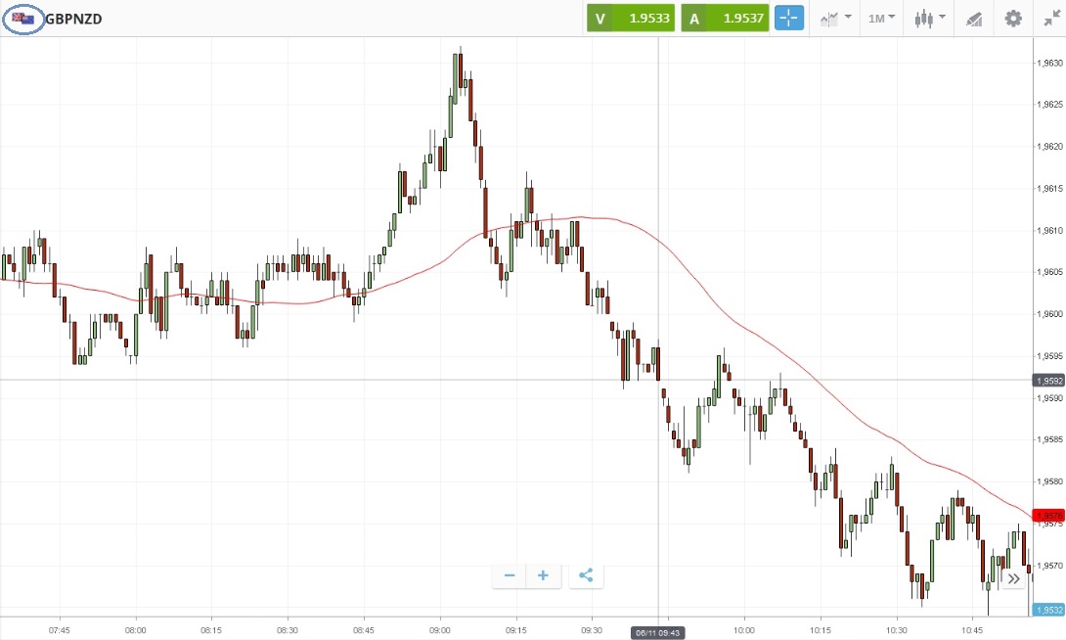
Task: Click the blue current price 1.9532 label
Action: coord(1048,610)
